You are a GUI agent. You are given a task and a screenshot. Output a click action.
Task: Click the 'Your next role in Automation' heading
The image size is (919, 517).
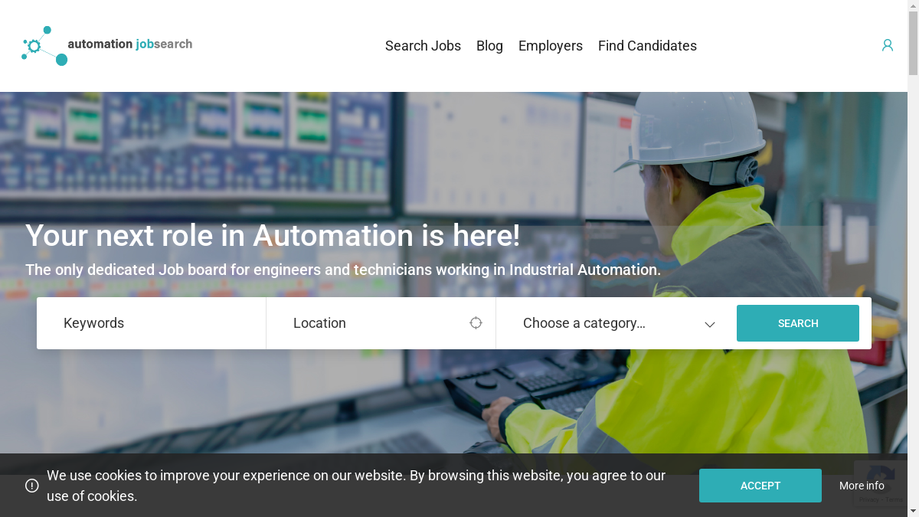(x=273, y=235)
